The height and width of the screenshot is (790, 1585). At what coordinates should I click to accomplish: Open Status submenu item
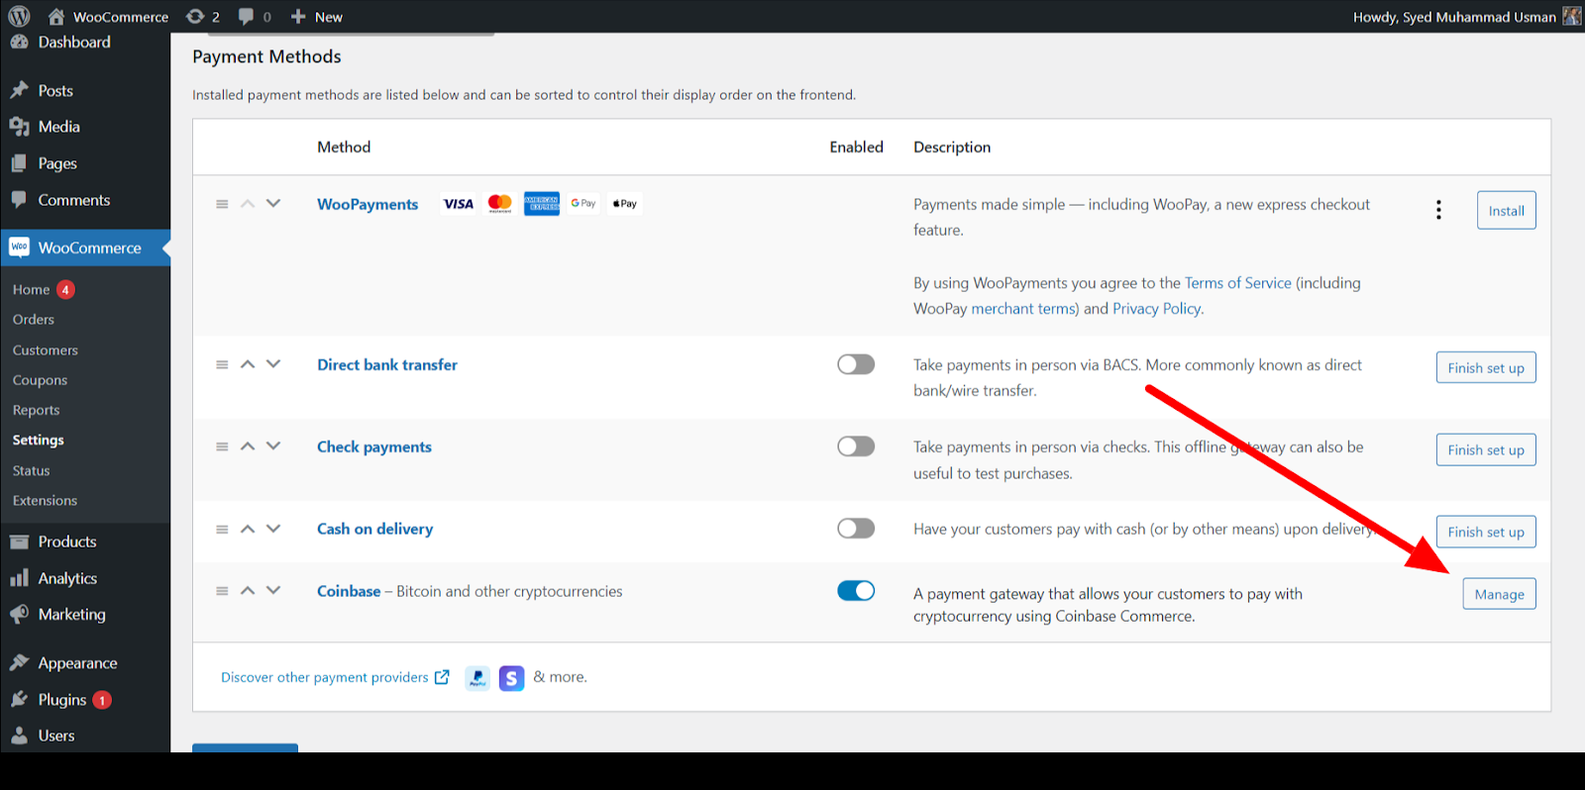(31, 470)
